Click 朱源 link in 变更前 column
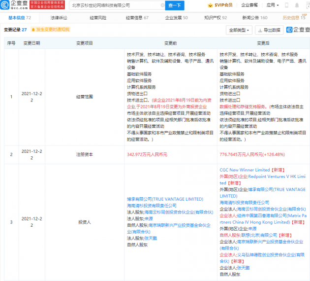Viewport: 310px width, 281px height. pos(149,218)
